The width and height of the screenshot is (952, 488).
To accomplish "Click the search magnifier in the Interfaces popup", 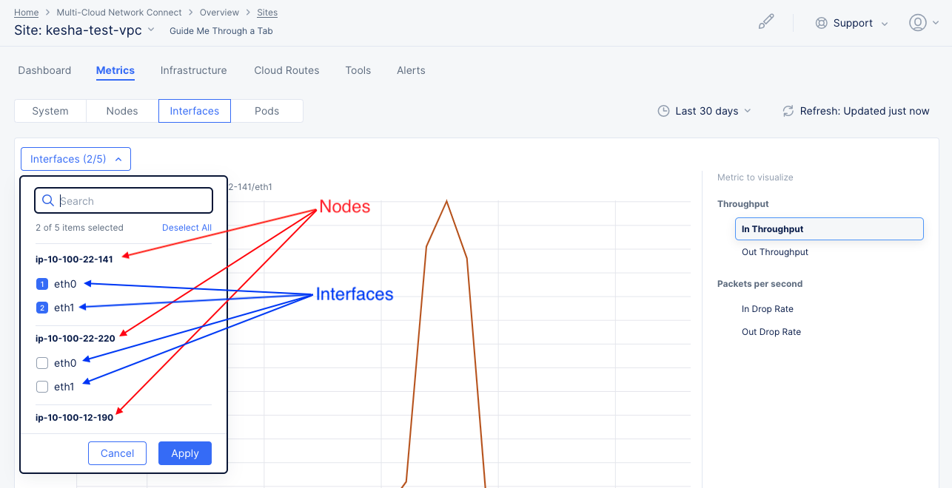I will (x=48, y=200).
